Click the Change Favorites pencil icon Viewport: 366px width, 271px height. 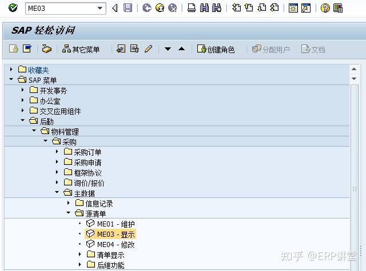point(148,49)
